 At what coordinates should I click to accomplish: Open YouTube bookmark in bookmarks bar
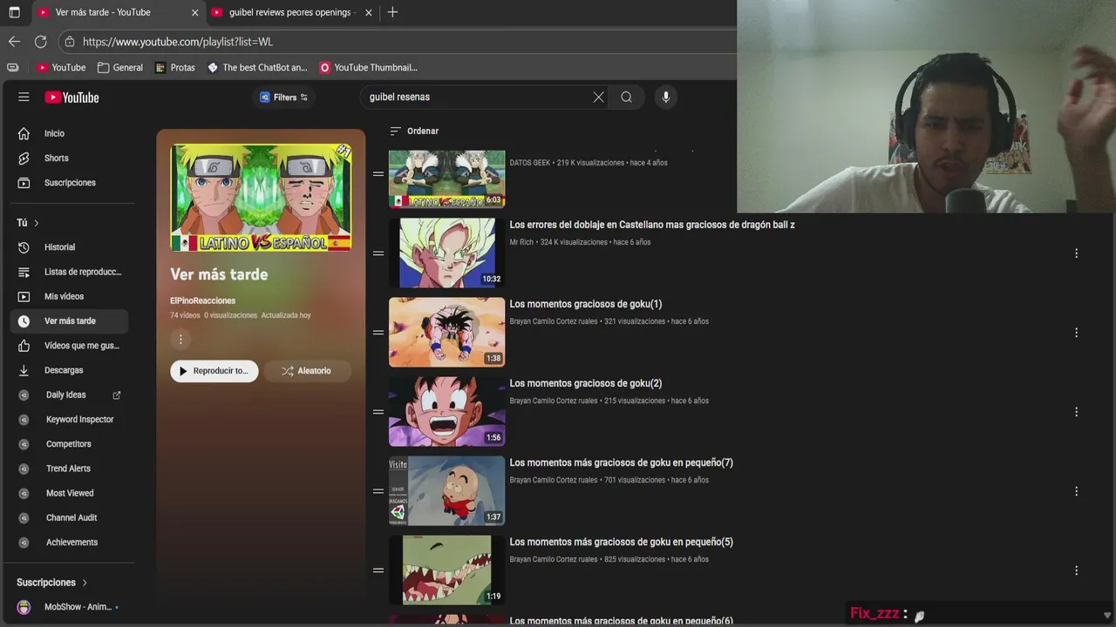tap(61, 67)
